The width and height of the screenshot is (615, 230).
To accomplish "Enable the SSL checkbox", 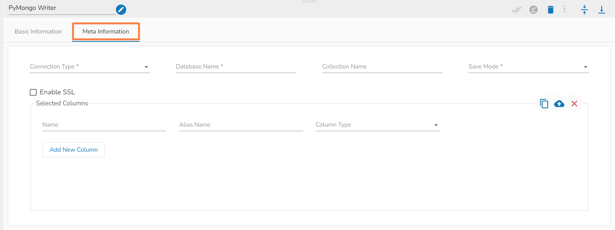I will coord(33,92).
